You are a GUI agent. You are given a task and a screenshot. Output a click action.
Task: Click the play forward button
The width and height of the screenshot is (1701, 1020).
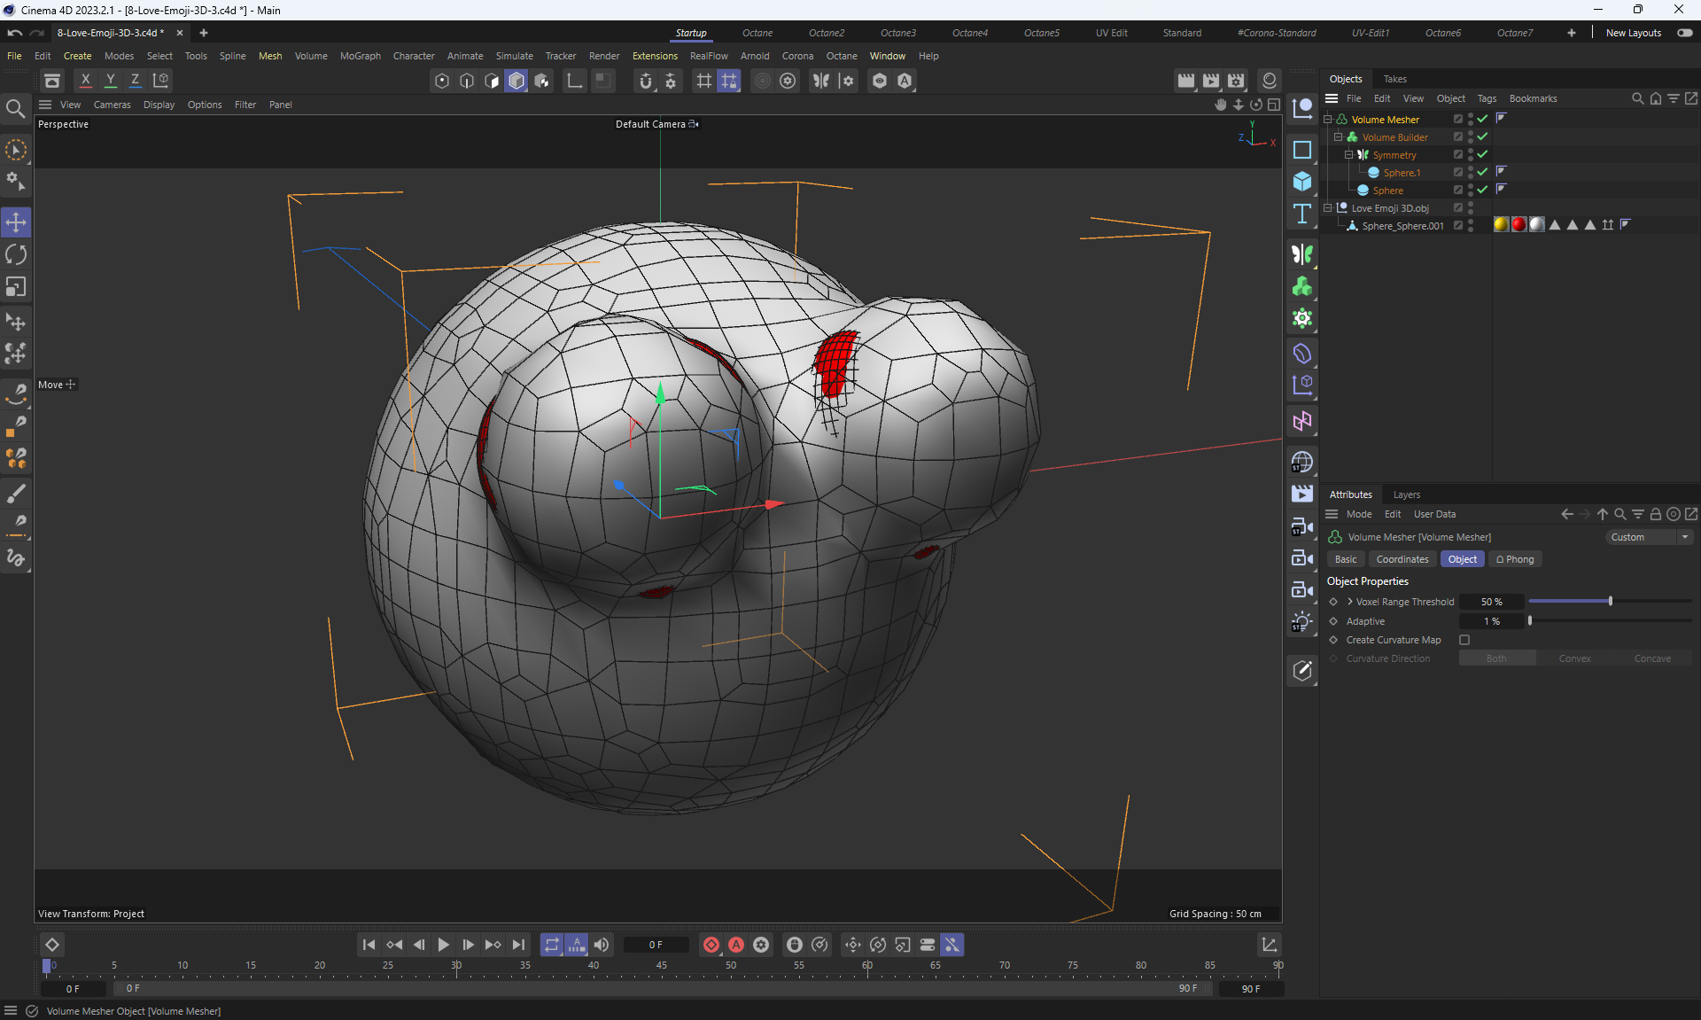(x=443, y=945)
